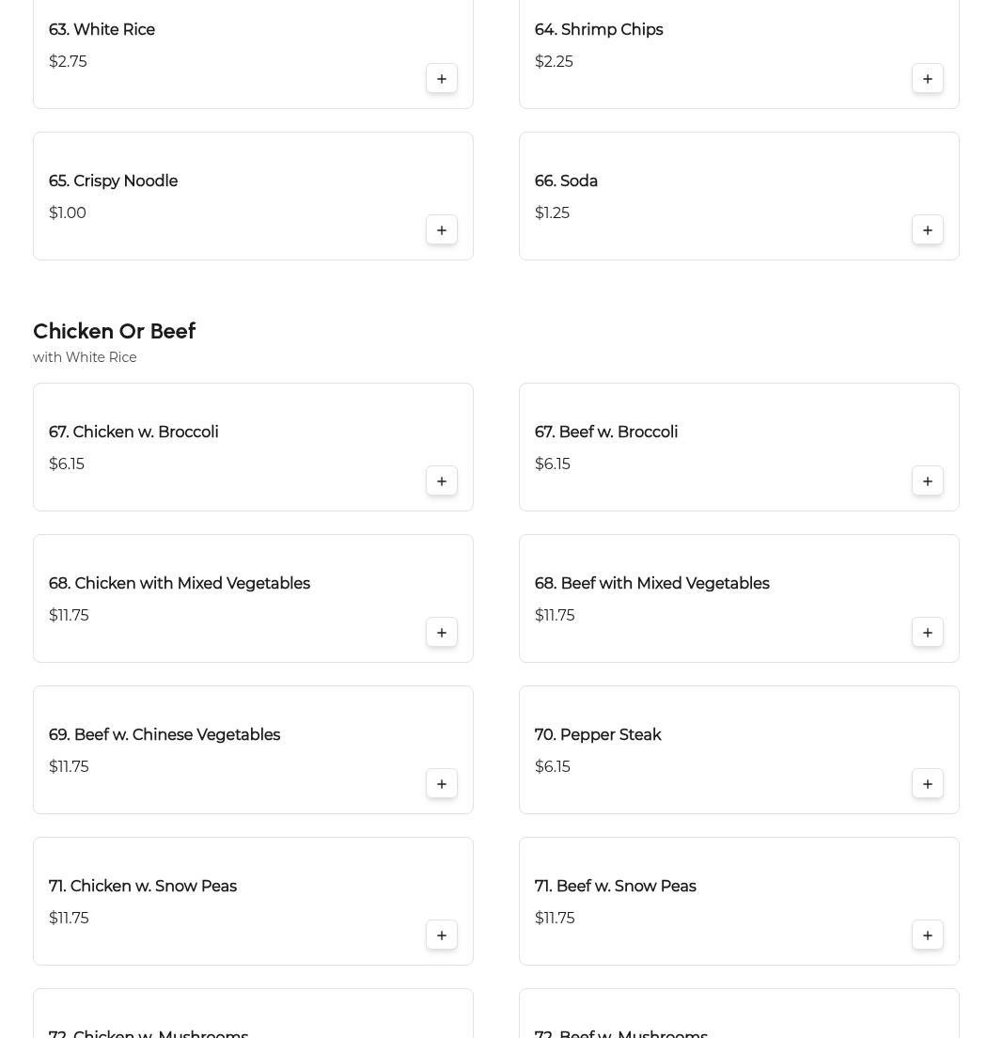Click the Chicken Or Beef section heading
The width and height of the screenshot is (987, 1038).
(x=114, y=332)
